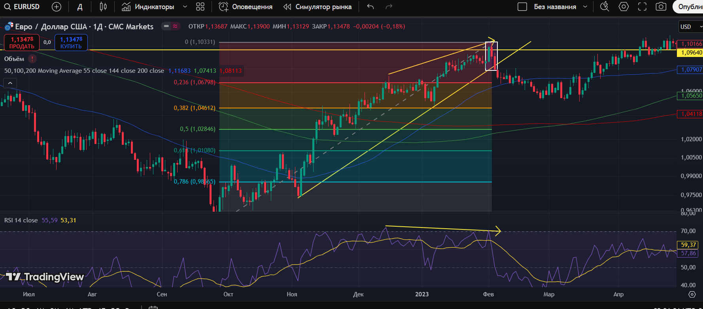Screen dimensions: 703x309
Task: Open chart settings hexagon icon
Action: click(624, 7)
